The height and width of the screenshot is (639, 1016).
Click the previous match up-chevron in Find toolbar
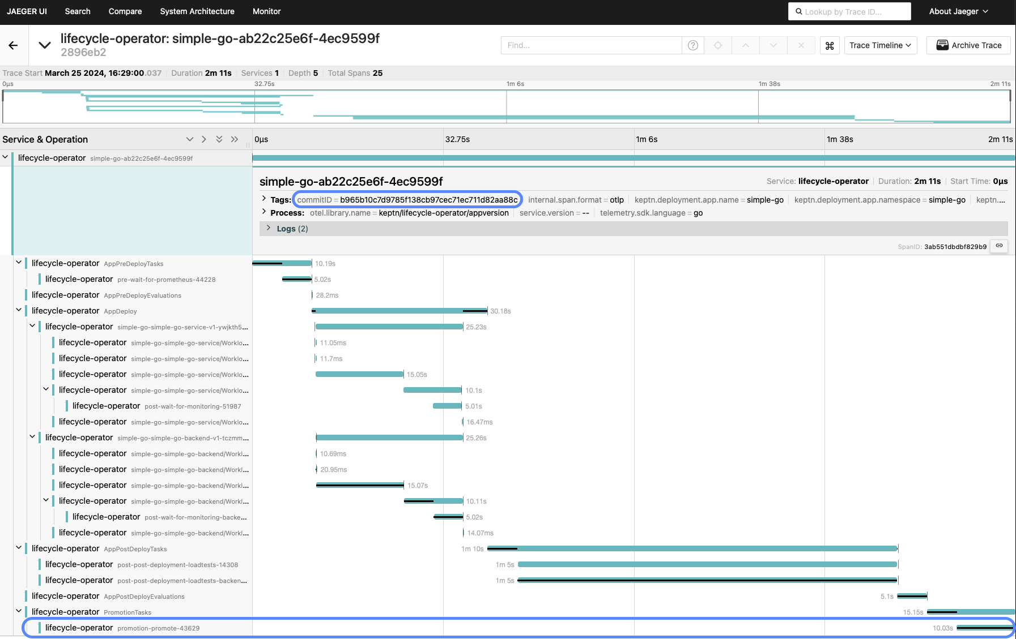[x=746, y=45]
